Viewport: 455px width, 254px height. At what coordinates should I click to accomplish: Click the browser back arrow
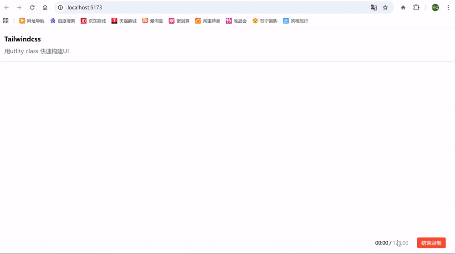[6, 8]
